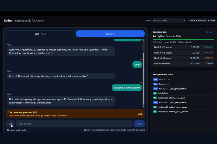Click the Kodra title in header
The height and width of the screenshot is (144, 217).
[x=8, y=21]
